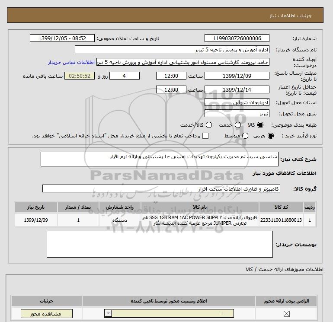Click نام کالا column header

(x=200, y=207)
